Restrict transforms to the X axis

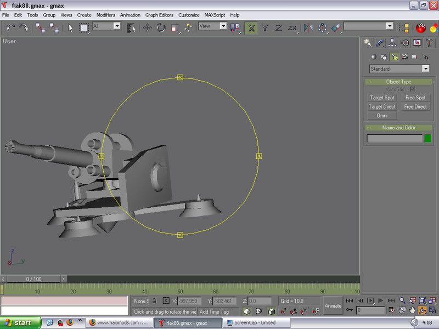(251, 28)
